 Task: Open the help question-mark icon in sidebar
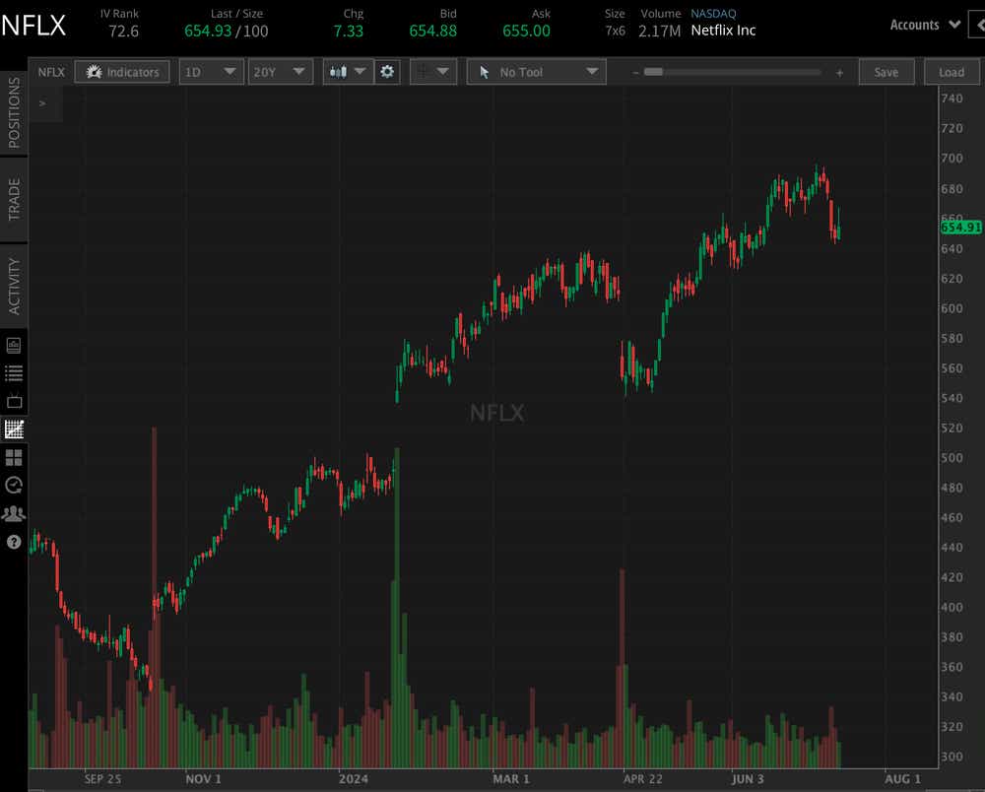(x=13, y=541)
